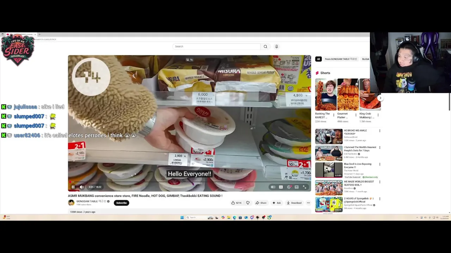The height and width of the screenshot is (253, 451).
Task: Share the video
Action: click(x=261, y=203)
